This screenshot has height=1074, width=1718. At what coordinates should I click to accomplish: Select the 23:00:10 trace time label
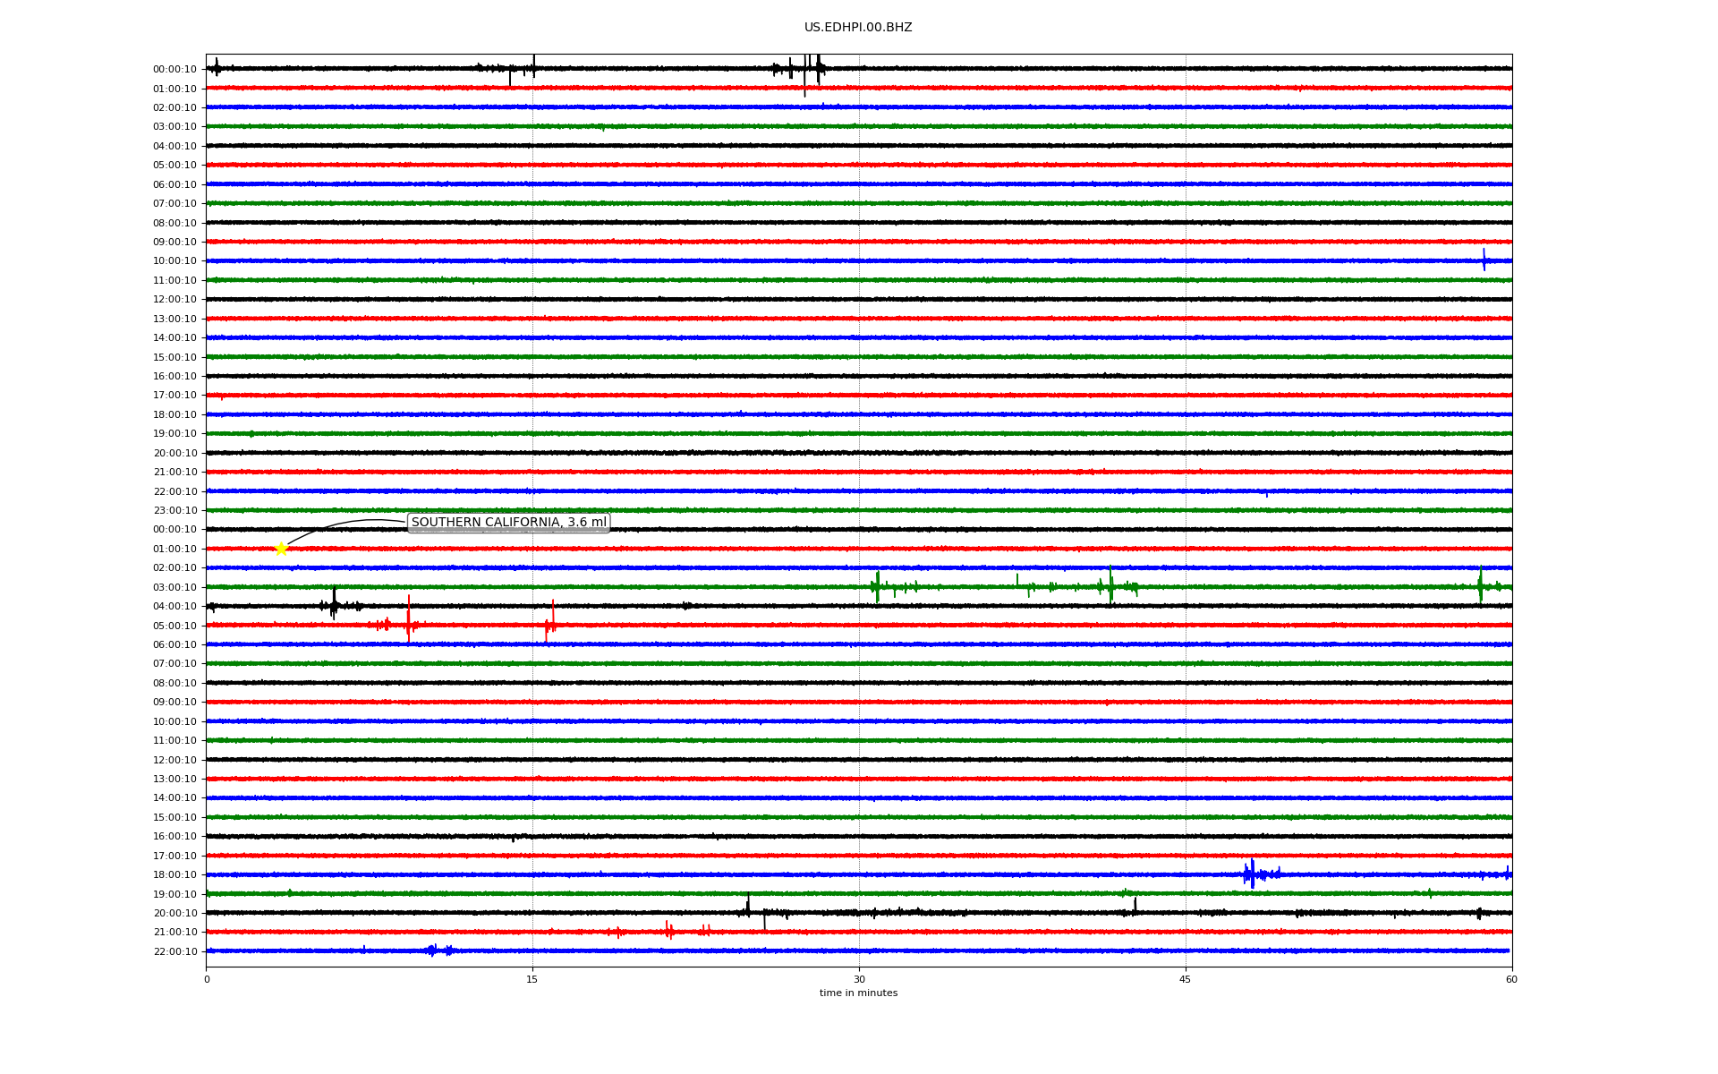(175, 511)
